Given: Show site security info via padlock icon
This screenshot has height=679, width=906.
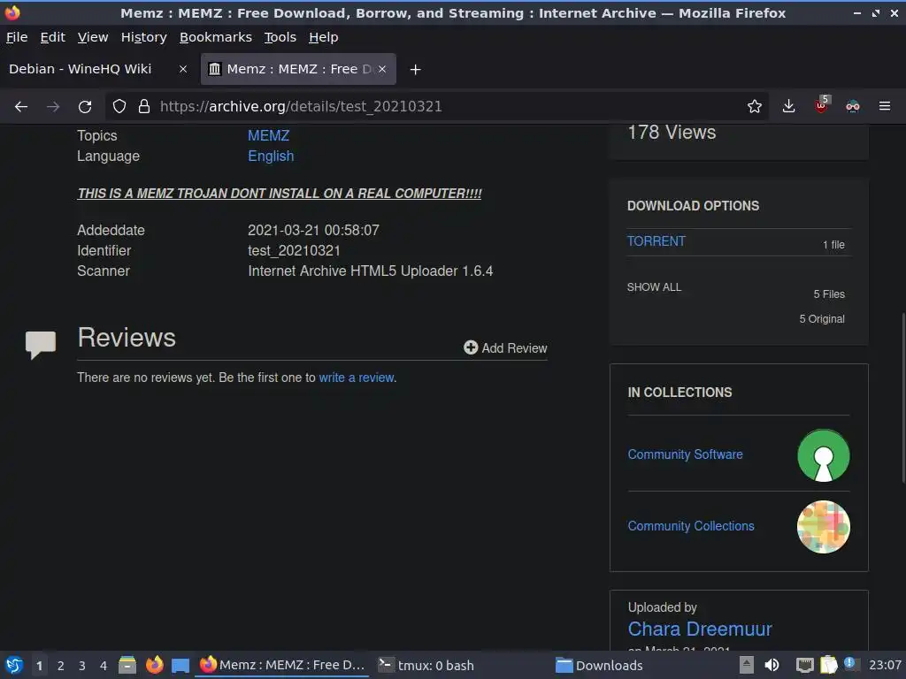Looking at the screenshot, I should tap(144, 106).
